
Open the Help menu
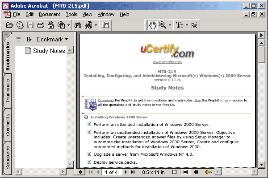pyautogui.click(x=125, y=15)
